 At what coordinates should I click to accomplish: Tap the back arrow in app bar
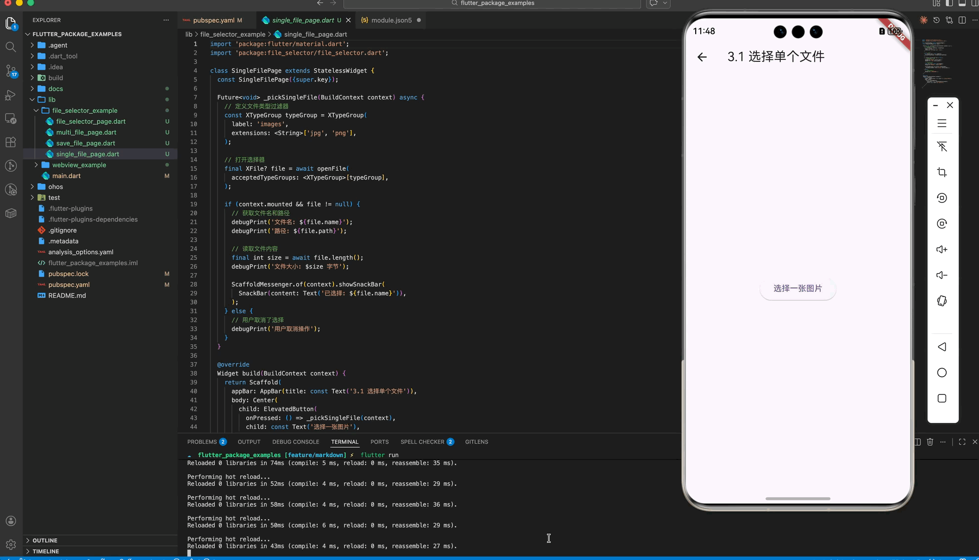click(x=702, y=57)
